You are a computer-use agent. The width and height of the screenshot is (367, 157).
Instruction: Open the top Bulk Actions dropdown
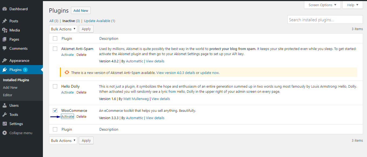coord(63,29)
